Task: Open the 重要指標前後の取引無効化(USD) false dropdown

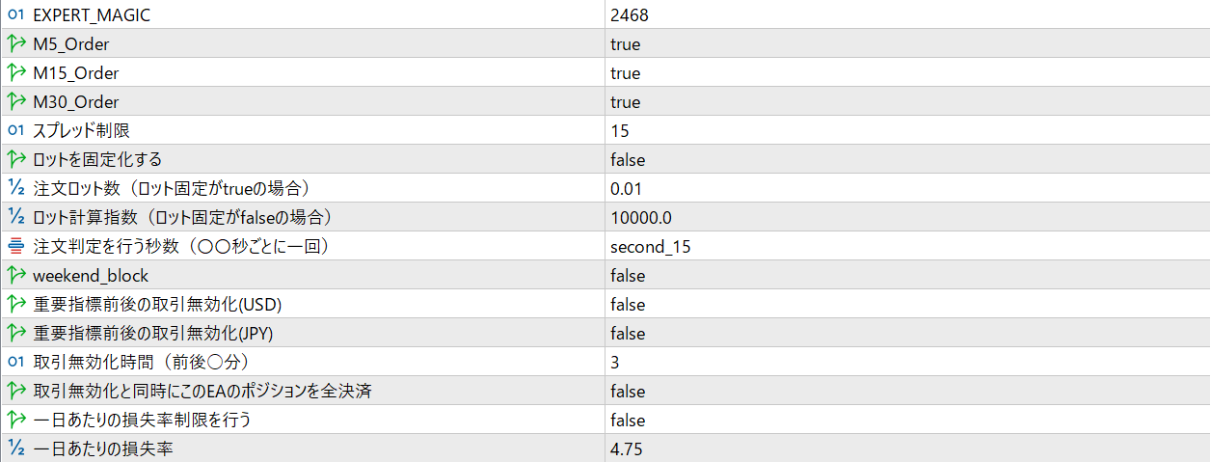Action: [x=628, y=305]
